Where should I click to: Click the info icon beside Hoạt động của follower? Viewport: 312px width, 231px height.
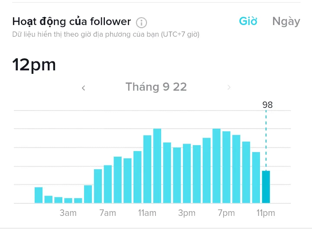(141, 22)
